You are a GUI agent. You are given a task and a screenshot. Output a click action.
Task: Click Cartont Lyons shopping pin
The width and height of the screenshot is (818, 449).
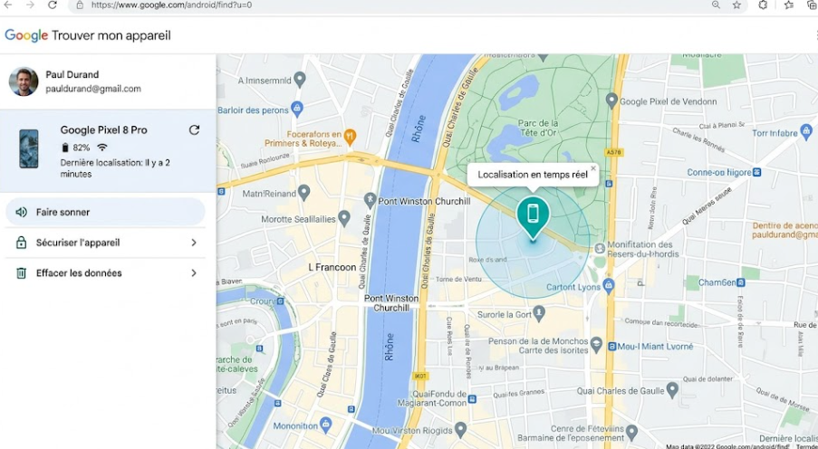[x=608, y=285]
